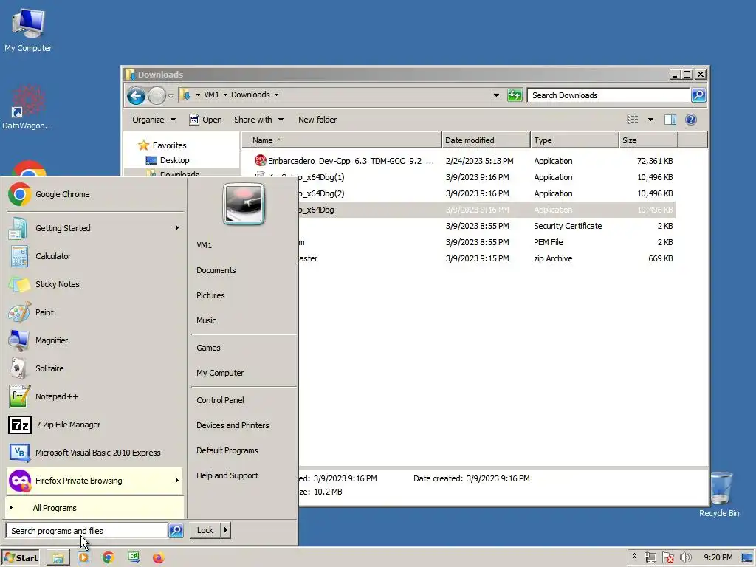Expand the address bar history dropdown
This screenshot has width=756, height=567.
click(x=496, y=95)
